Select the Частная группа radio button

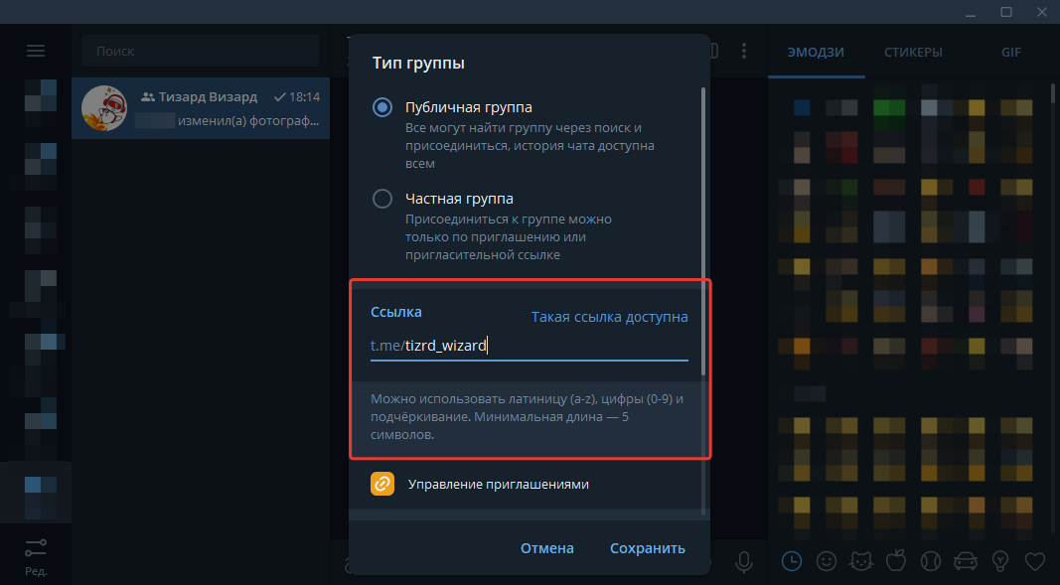(x=382, y=199)
